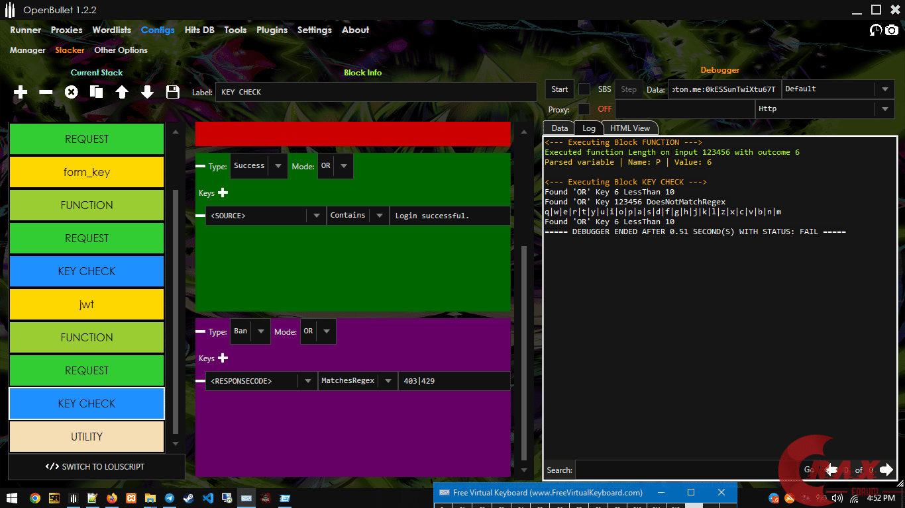Move the block down with the arrow icon
The image size is (905, 508).
coord(147,92)
